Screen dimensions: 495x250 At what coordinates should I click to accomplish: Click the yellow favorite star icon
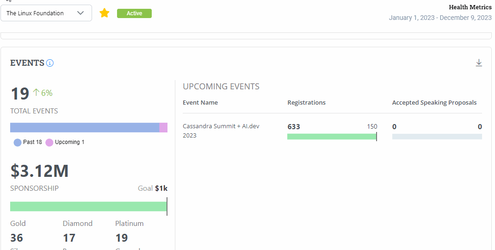tap(105, 13)
